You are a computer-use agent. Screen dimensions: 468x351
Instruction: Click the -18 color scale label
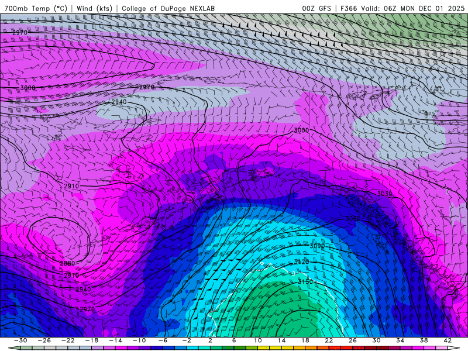[92, 340]
